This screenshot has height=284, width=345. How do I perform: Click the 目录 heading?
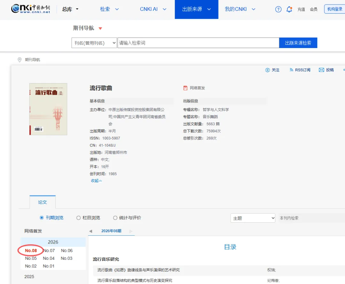230,247
